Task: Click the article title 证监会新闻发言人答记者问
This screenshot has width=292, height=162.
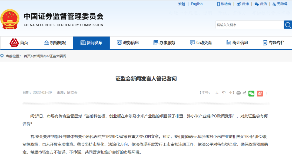Action: click(x=146, y=79)
